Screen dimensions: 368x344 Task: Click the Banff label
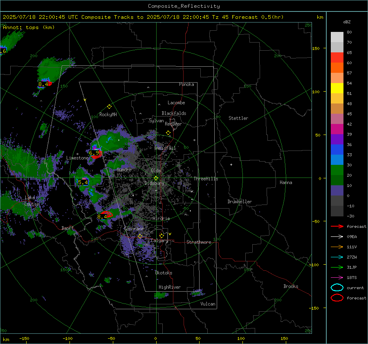[67, 228]
